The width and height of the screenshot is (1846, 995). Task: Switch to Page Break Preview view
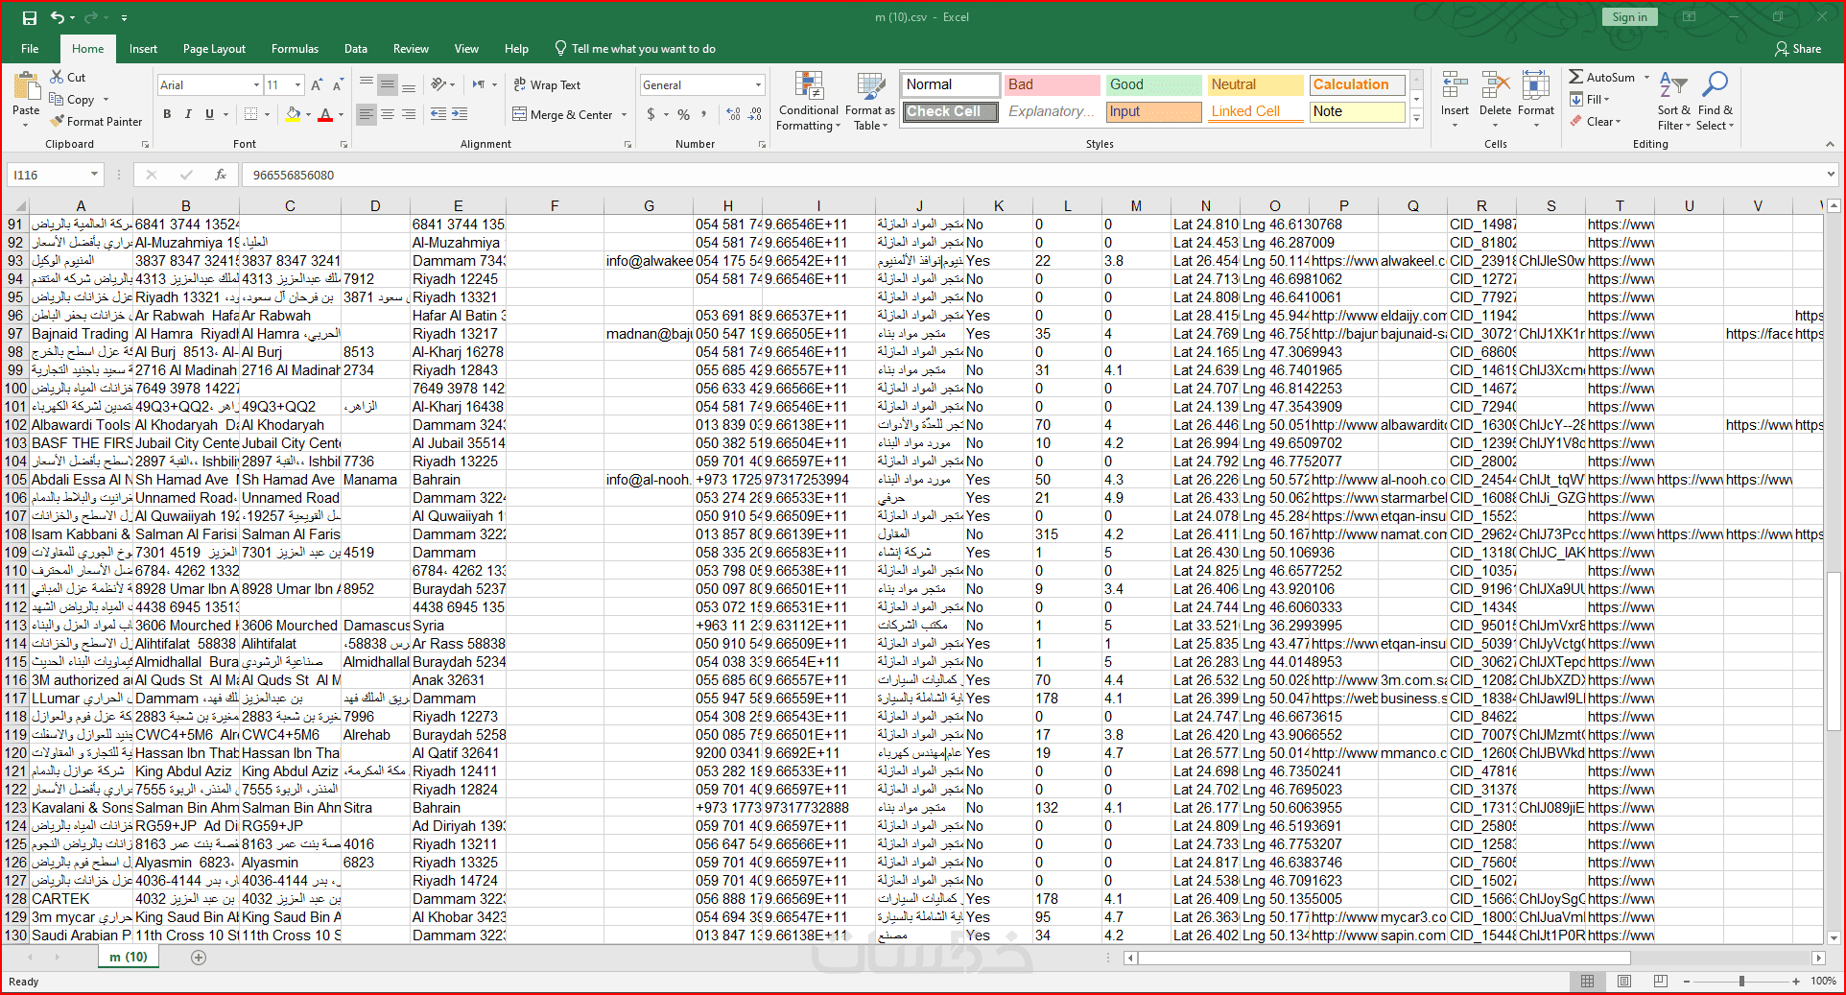[1660, 981]
